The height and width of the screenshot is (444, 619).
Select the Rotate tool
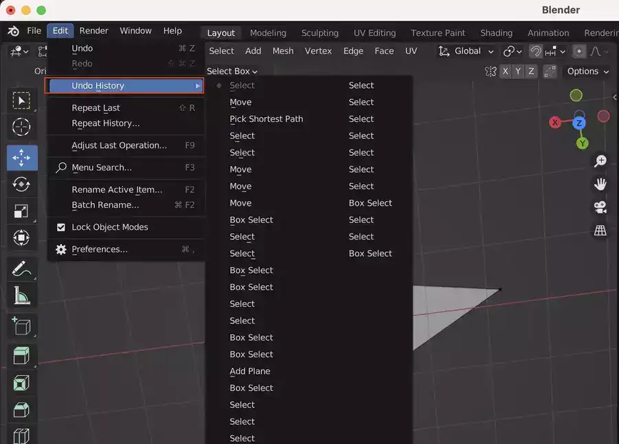tap(22, 184)
